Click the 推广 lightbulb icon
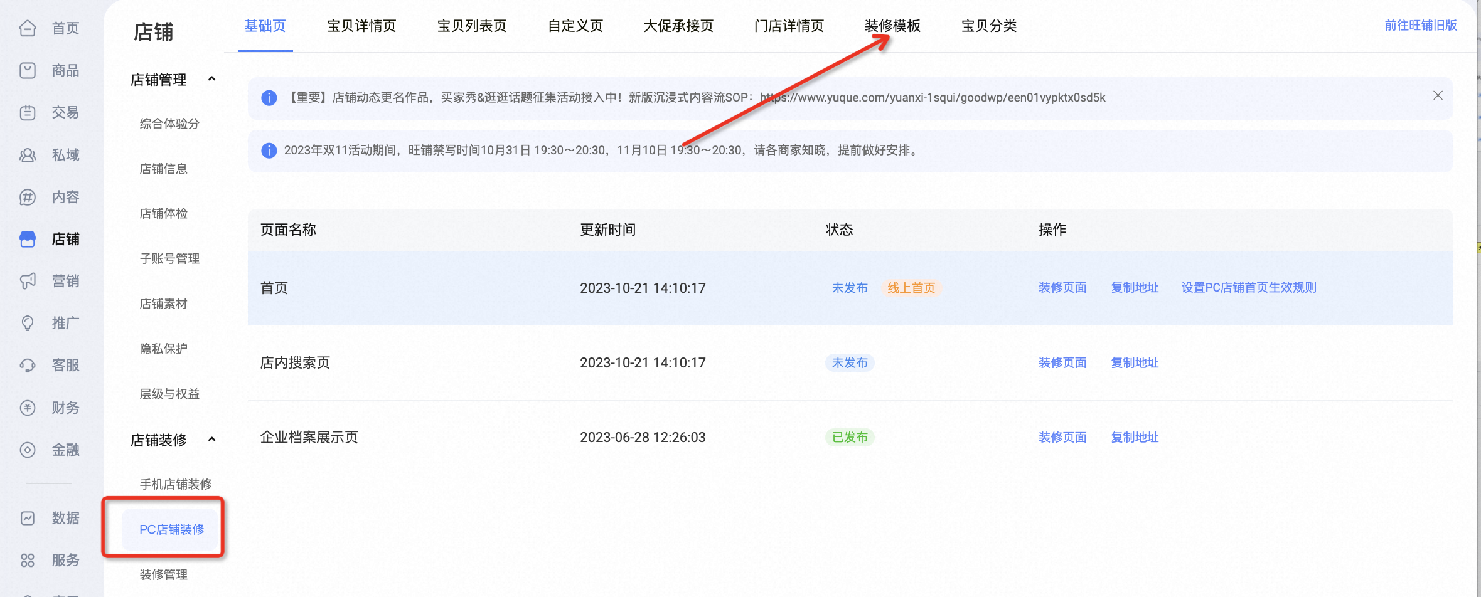The image size is (1481, 597). (28, 323)
